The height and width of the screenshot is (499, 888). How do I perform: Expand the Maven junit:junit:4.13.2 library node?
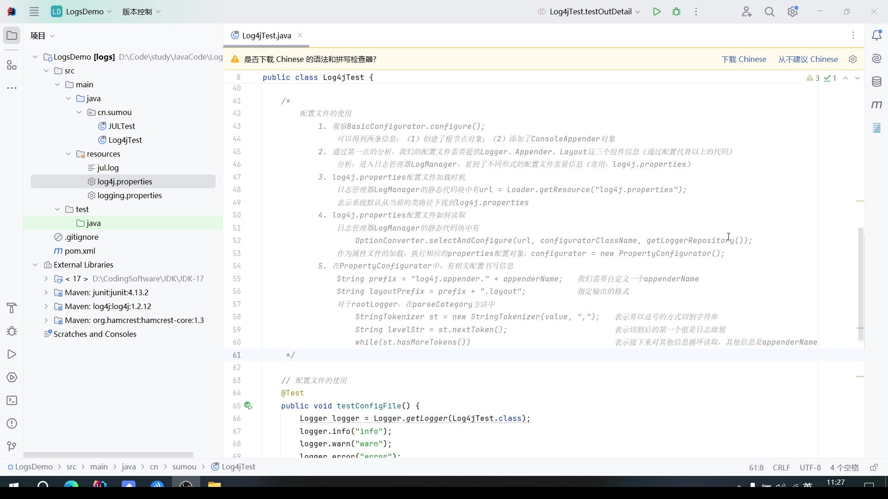coord(46,292)
